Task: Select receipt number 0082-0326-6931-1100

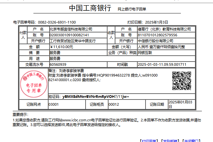Action: [57, 22]
